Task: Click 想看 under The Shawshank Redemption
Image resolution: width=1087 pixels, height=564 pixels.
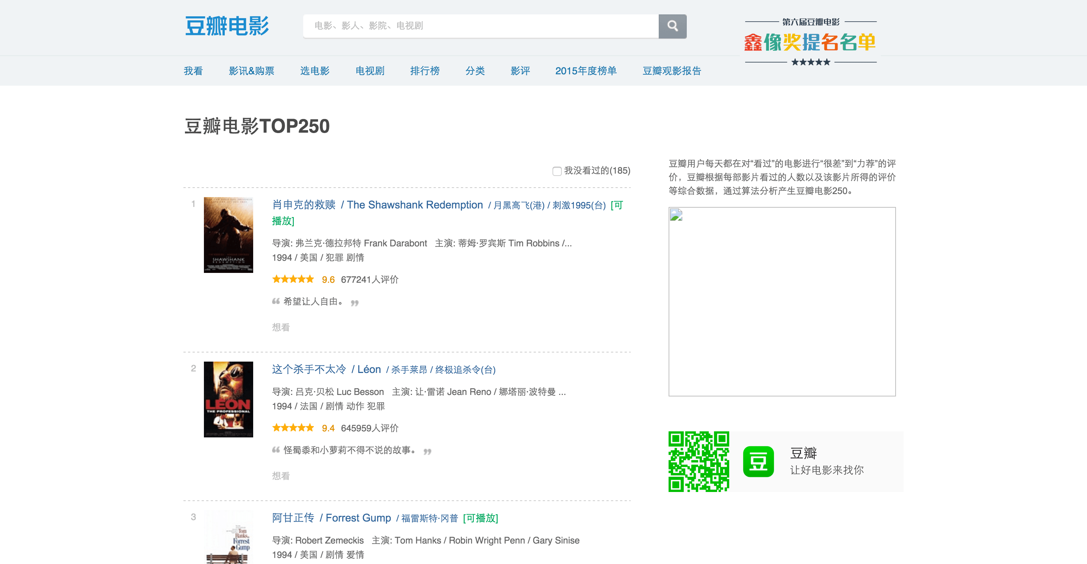Action: tap(280, 327)
